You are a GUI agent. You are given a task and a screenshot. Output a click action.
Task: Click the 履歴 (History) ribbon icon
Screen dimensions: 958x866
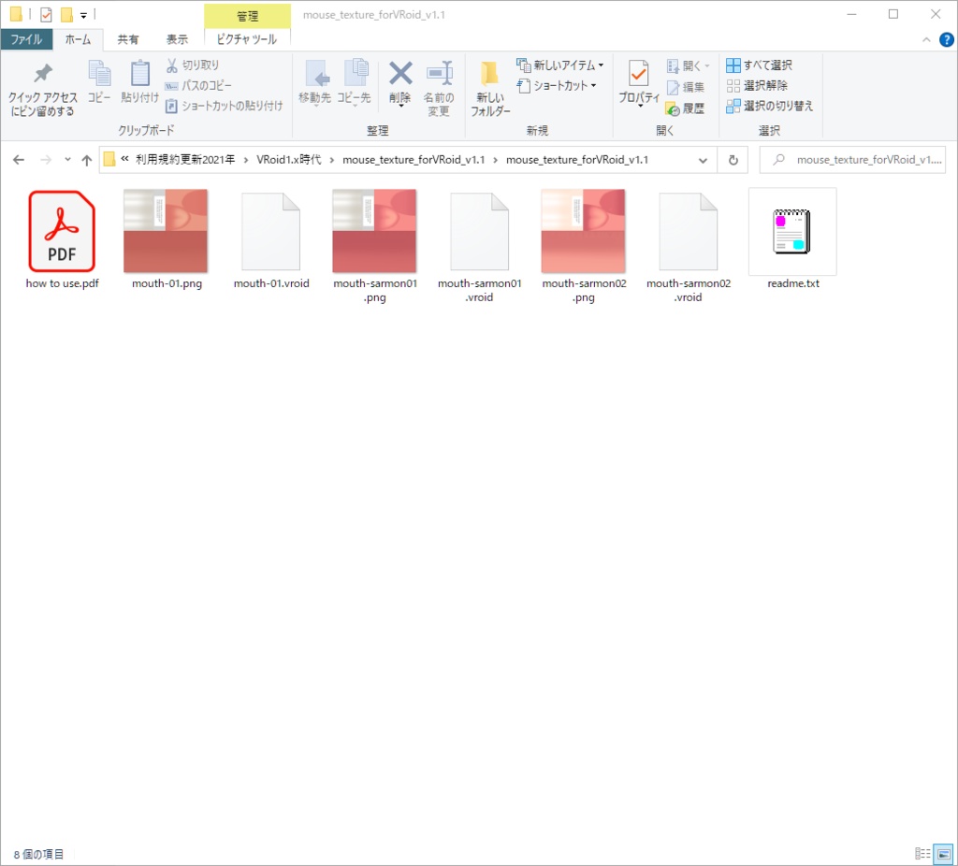point(689,109)
